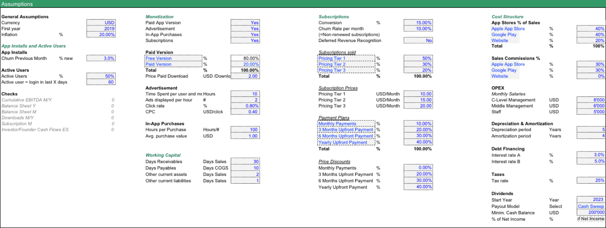Viewport: 606px width, 228px height.
Task: Click Price Paid Download value 2.00
Action: coord(245,76)
